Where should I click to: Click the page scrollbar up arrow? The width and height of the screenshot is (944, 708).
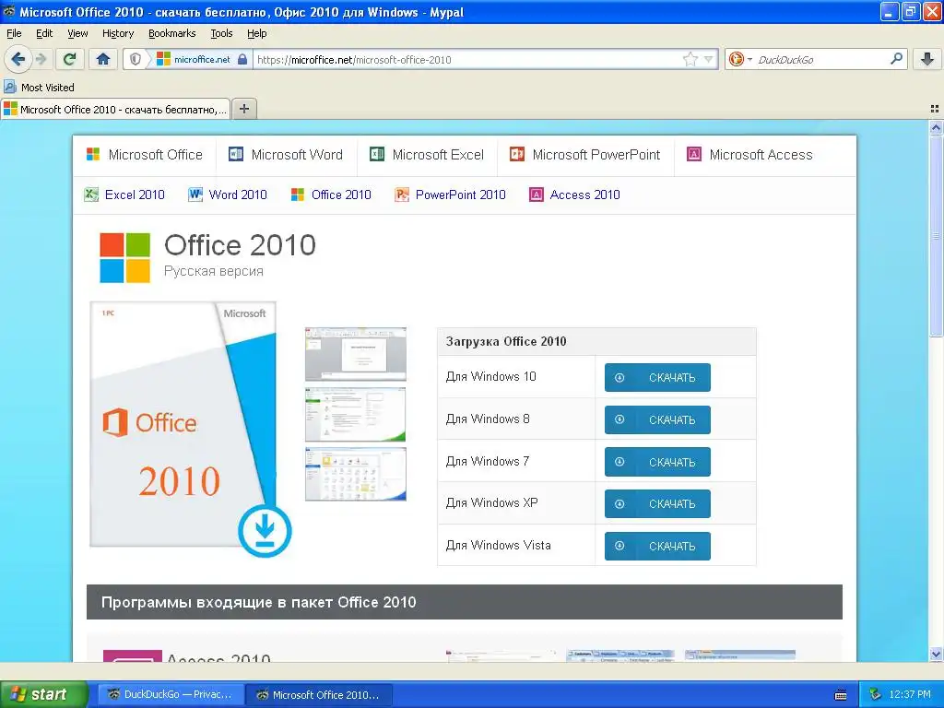pos(936,127)
